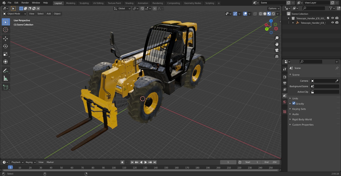The image size is (341, 176).
Task: Select the Transform tool
Action: tap(5, 62)
